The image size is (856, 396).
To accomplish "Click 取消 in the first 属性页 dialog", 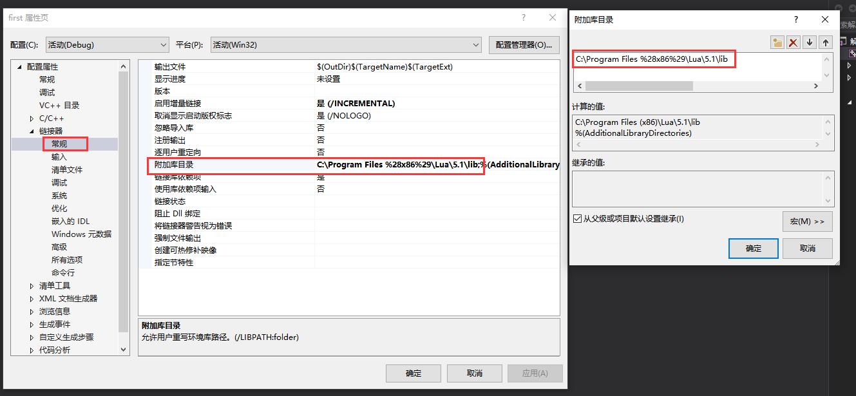I will click(x=474, y=373).
